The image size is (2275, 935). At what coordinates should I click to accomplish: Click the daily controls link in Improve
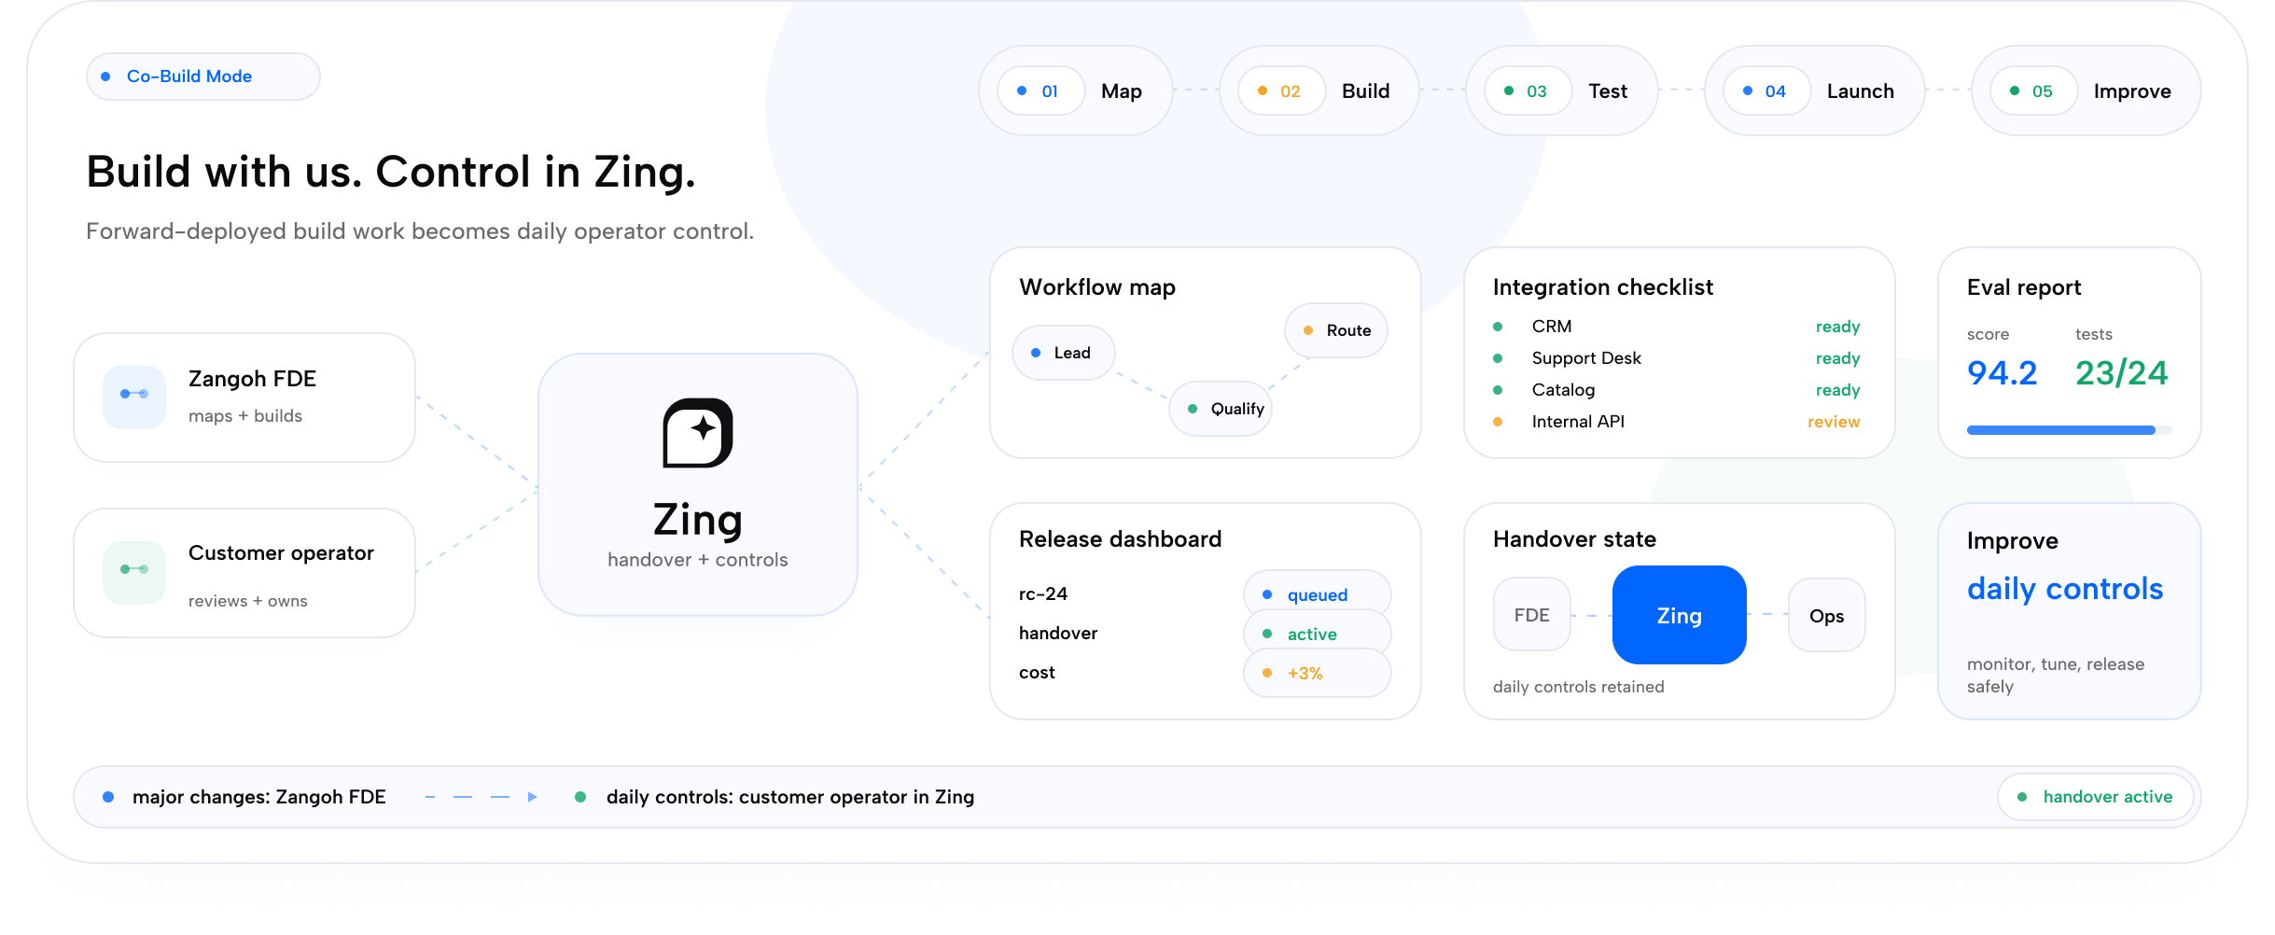2065,589
